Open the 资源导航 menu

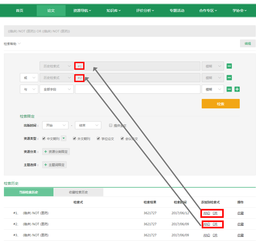pyautogui.click(x=82, y=11)
